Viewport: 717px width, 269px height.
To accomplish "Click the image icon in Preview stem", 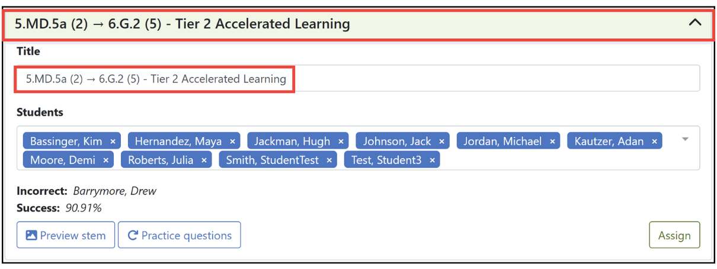I will point(31,235).
